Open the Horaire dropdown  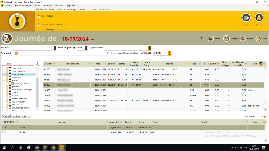pos(55,48)
